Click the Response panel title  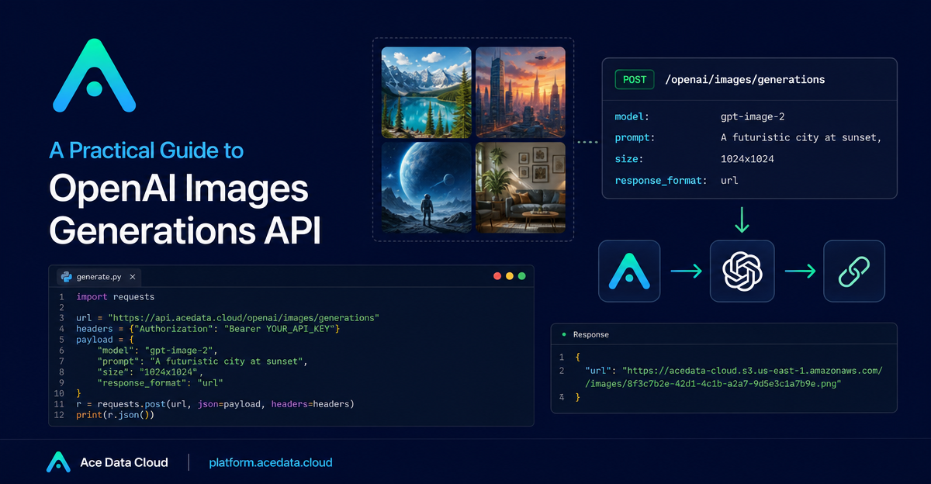591,334
